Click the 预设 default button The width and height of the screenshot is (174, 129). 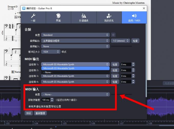coord(29,113)
